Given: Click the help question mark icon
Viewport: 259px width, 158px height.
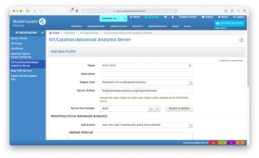Looking at the screenshot, I should pyautogui.click(x=241, y=40).
